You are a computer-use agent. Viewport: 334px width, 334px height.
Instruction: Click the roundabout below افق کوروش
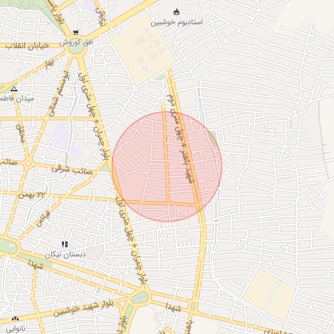76,50
